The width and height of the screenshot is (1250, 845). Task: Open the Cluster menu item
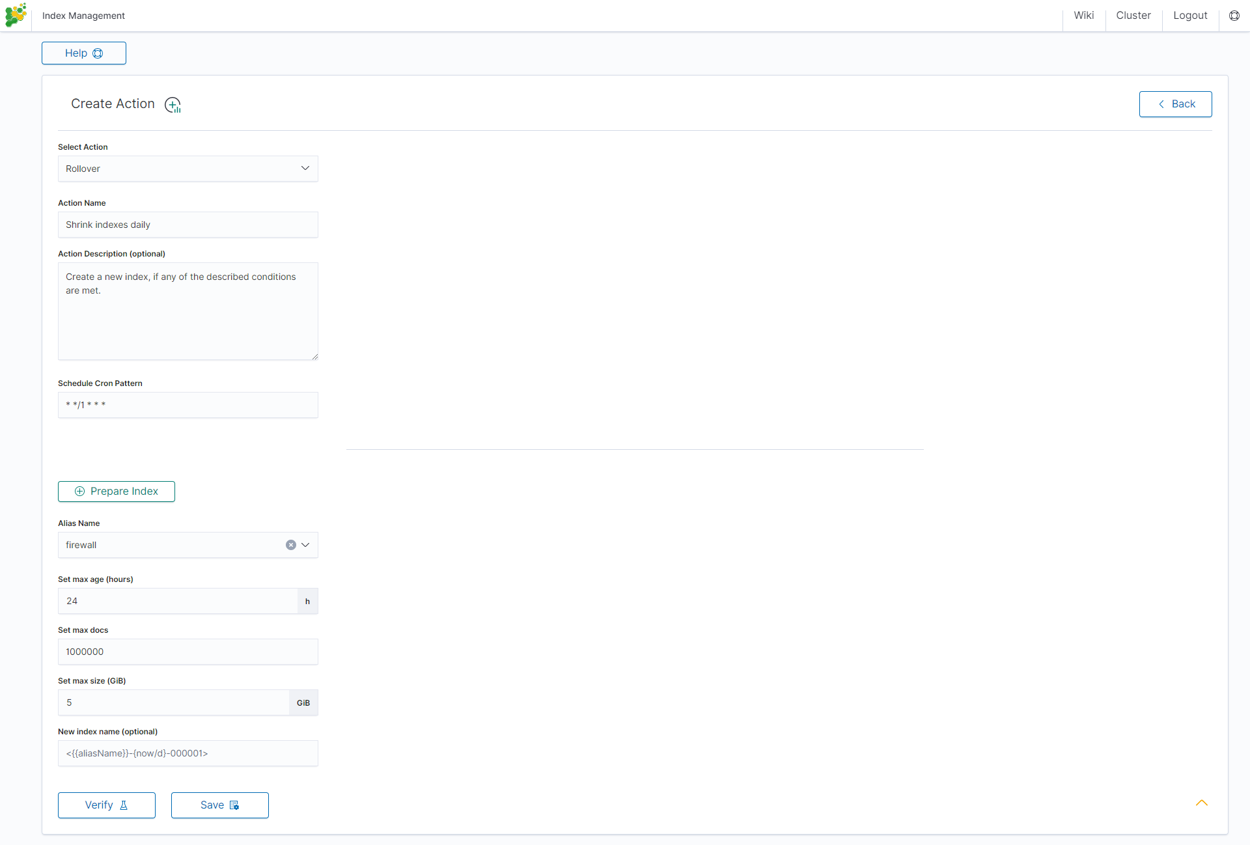pyautogui.click(x=1133, y=16)
